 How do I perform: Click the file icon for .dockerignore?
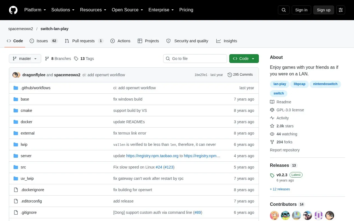(x=16, y=190)
